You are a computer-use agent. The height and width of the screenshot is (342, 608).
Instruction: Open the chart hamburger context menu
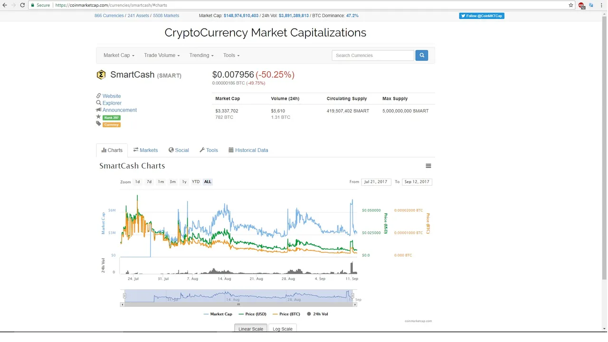pos(428,166)
